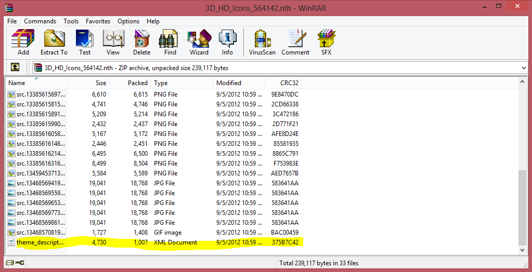Click the XML Document type cell
This screenshot has width=532, height=272.
(x=175, y=242)
